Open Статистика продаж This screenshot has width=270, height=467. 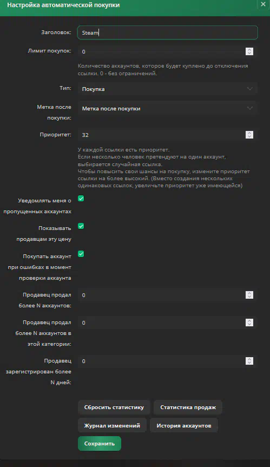pos(188,407)
